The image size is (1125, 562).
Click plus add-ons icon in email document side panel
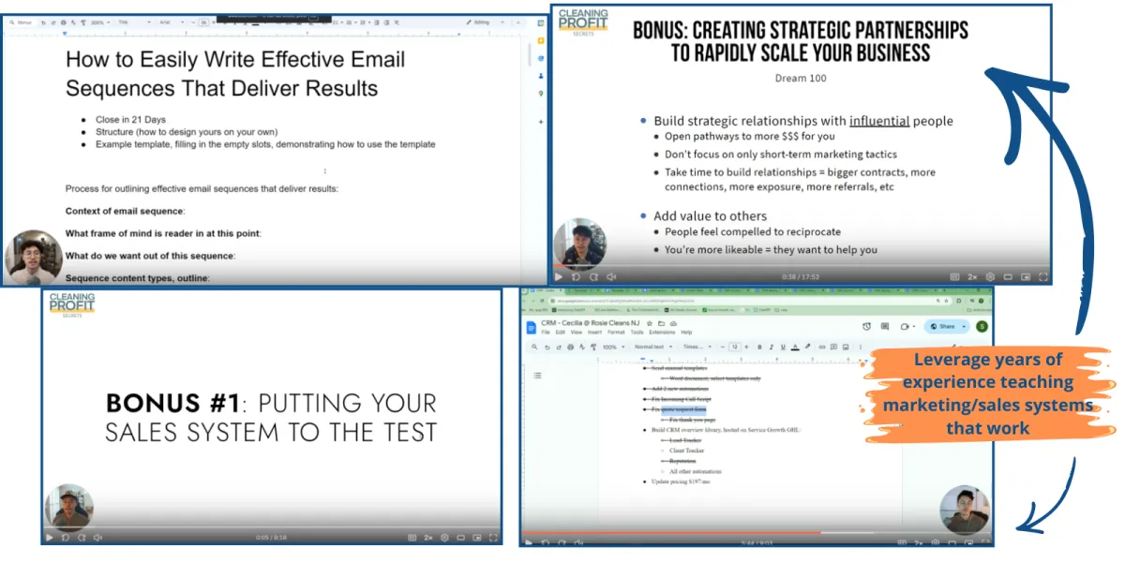pos(540,121)
